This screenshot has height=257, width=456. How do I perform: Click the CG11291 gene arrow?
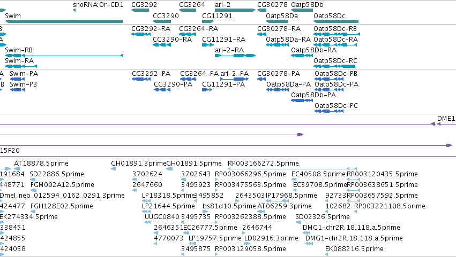[x=208, y=21]
